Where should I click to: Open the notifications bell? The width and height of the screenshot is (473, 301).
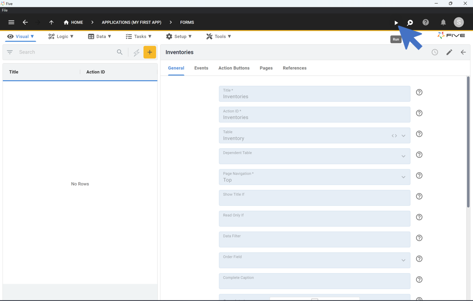(x=443, y=22)
